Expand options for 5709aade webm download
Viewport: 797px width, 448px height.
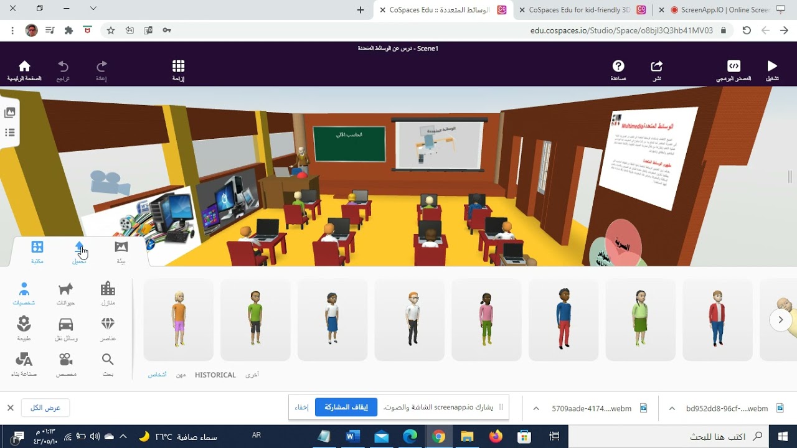535,408
